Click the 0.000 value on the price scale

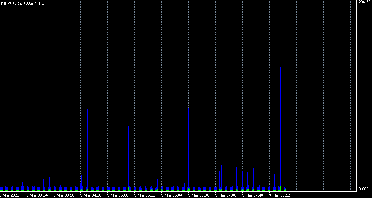[x=364, y=189]
